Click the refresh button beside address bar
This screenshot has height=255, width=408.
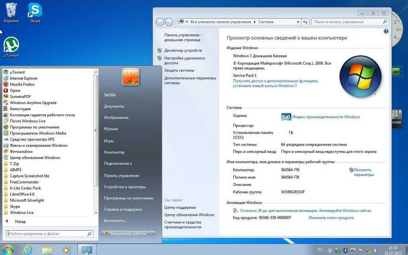coord(305,22)
